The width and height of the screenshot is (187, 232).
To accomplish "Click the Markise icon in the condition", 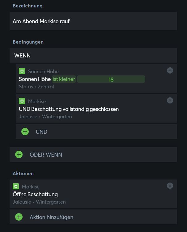I will click(x=22, y=101).
